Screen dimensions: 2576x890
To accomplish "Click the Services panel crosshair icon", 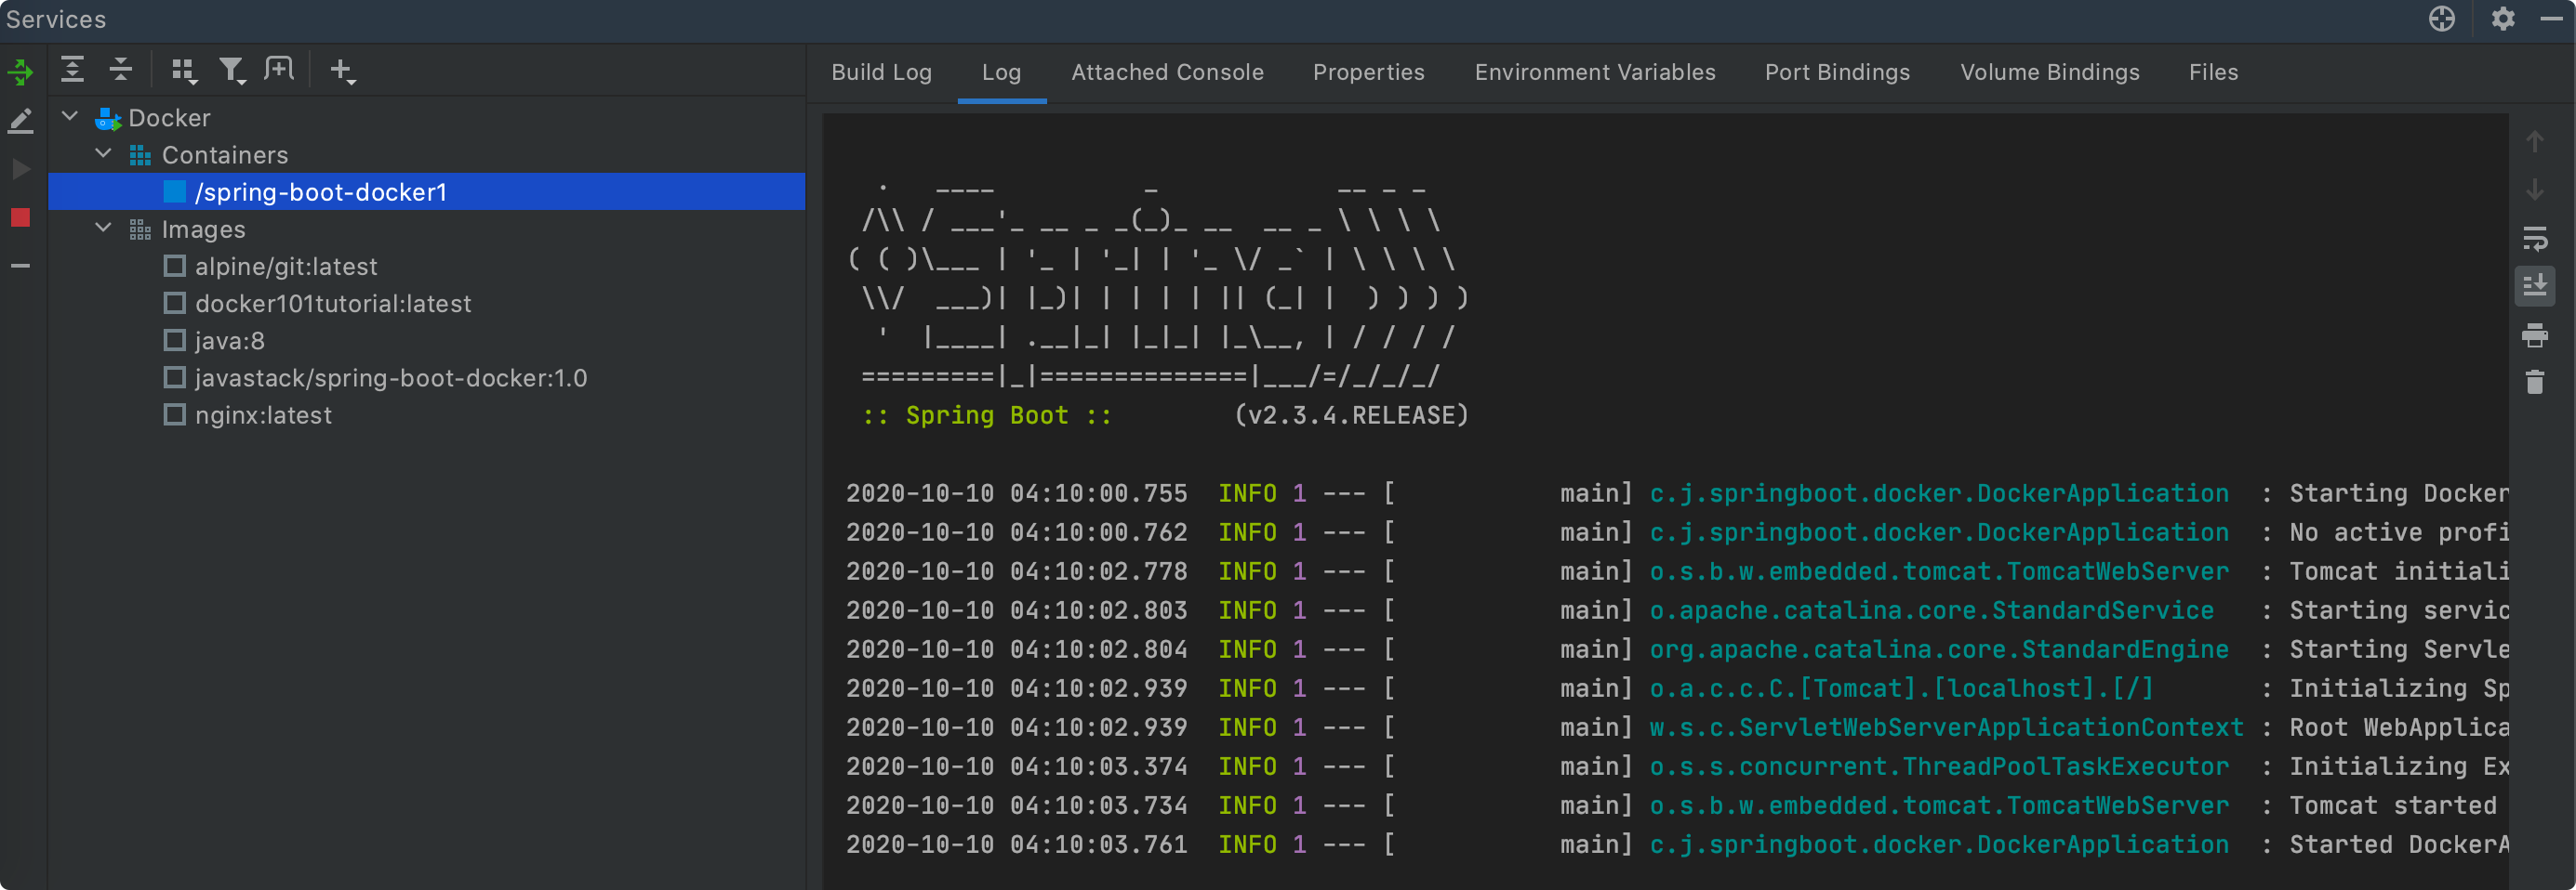I will pyautogui.click(x=2441, y=19).
